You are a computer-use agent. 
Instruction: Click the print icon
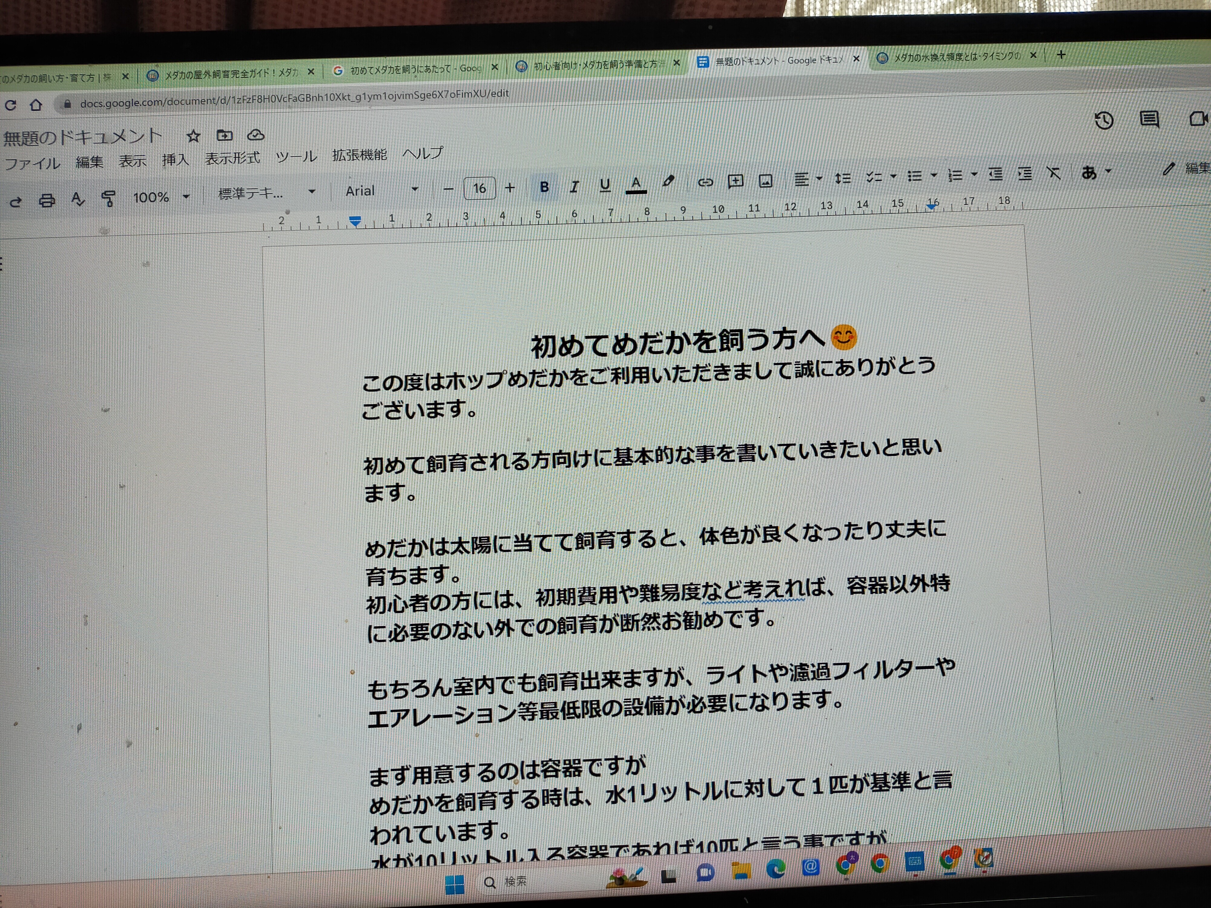click(x=47, y=201)
